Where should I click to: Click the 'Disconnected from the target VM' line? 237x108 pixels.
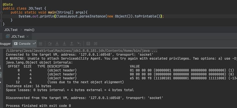pos(85,98)
